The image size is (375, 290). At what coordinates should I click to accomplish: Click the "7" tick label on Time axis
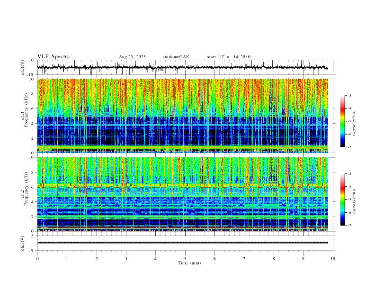pos(244,259)
